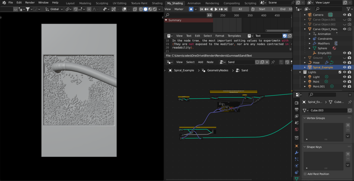Open the Object Constraints properties tab
354x181 pixels.
pyautogui.click(x=297, y=173)
